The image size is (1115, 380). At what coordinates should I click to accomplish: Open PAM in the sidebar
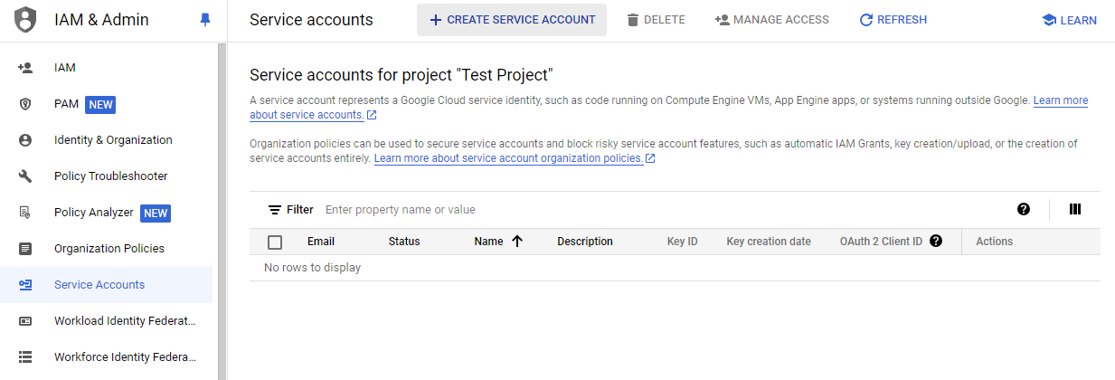(x=66, y=104)
